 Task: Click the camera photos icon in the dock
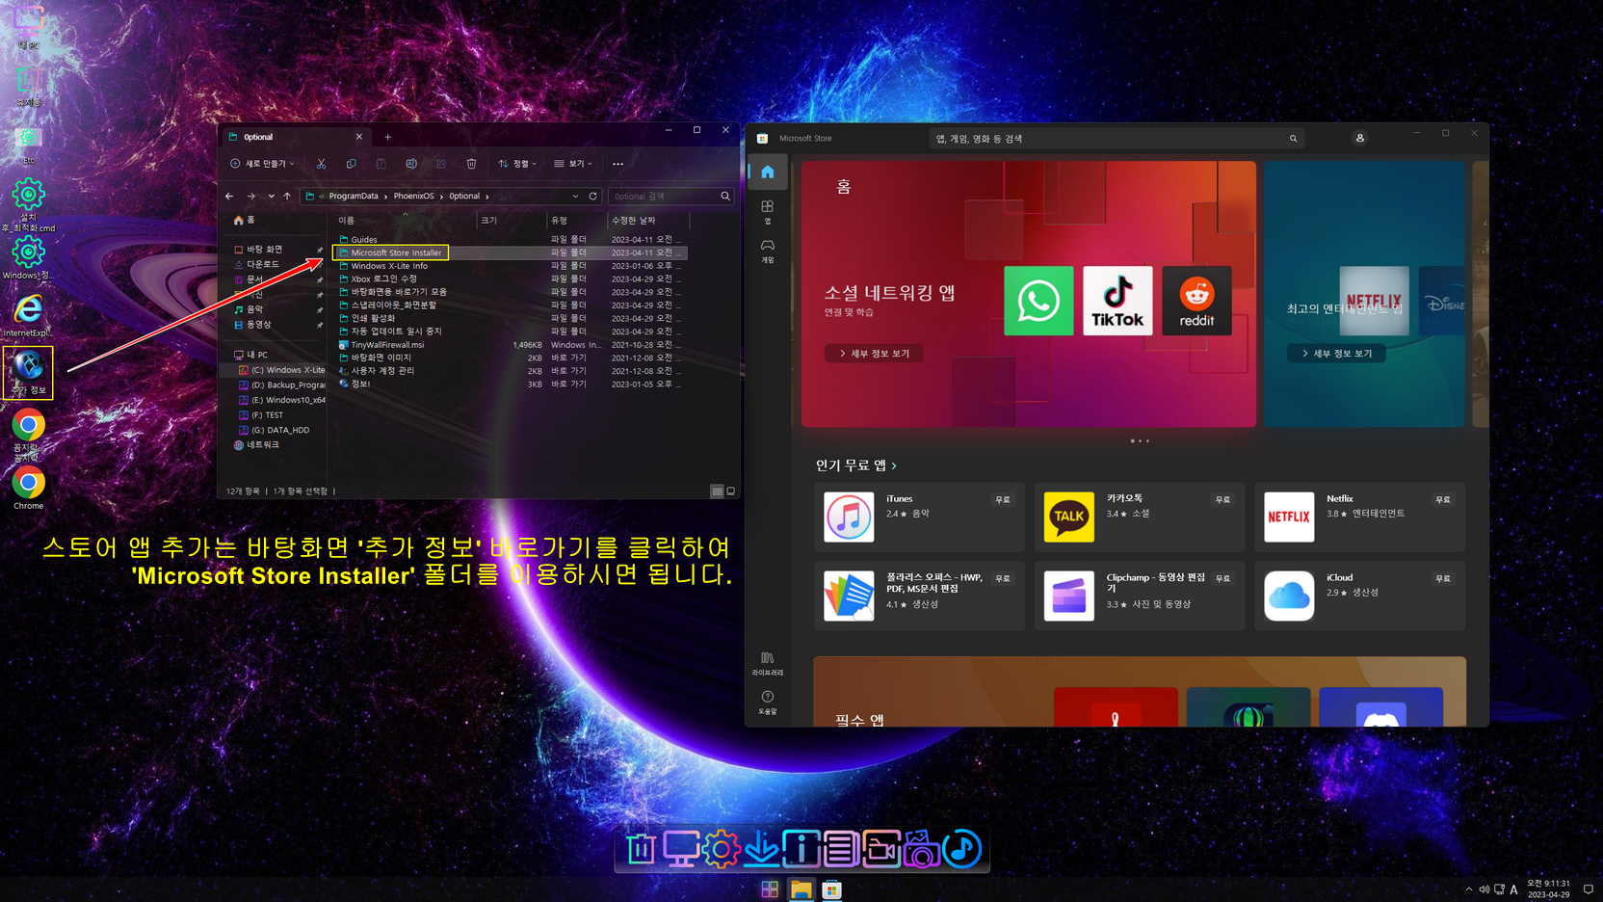(x=921, y=849)
